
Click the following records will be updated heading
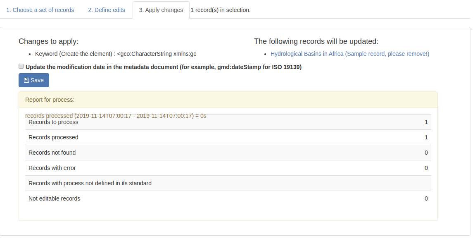point(316,41)
